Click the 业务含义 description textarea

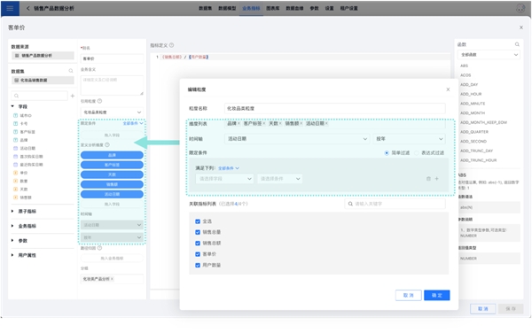pyautogui.click(x=112, y=85)
